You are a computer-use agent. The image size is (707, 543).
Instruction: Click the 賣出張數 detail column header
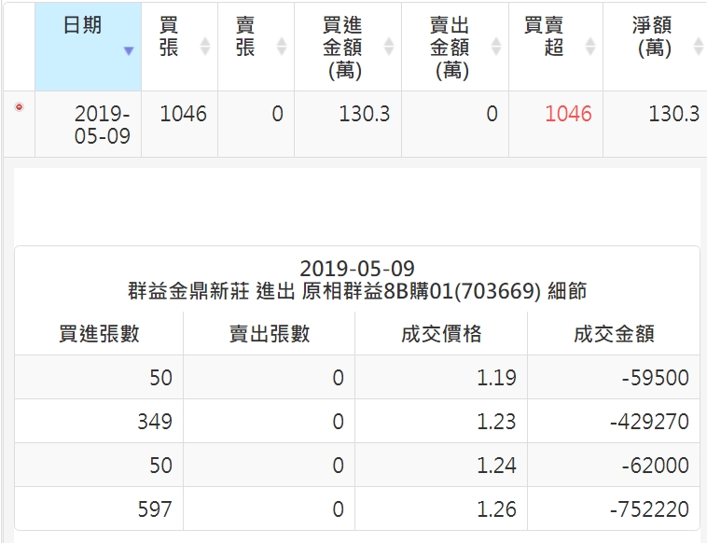tap(270, 334)
